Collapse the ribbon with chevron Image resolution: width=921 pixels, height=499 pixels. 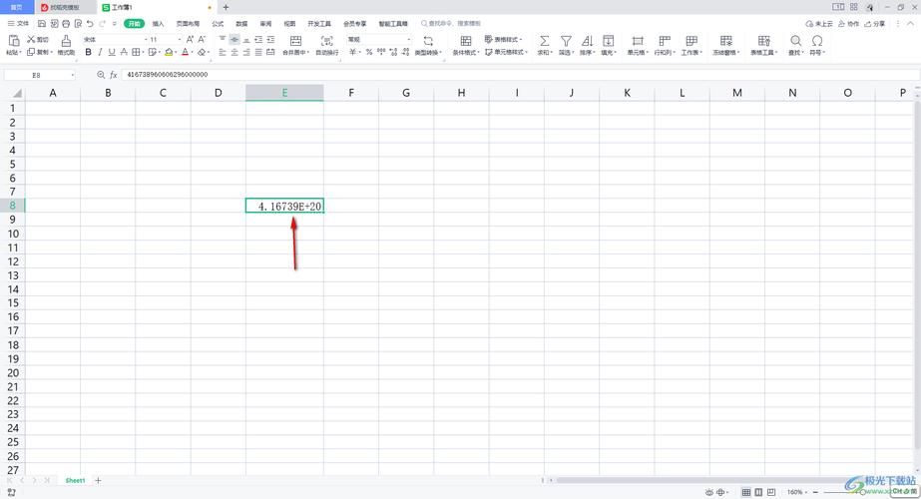(x=910, y=24)
